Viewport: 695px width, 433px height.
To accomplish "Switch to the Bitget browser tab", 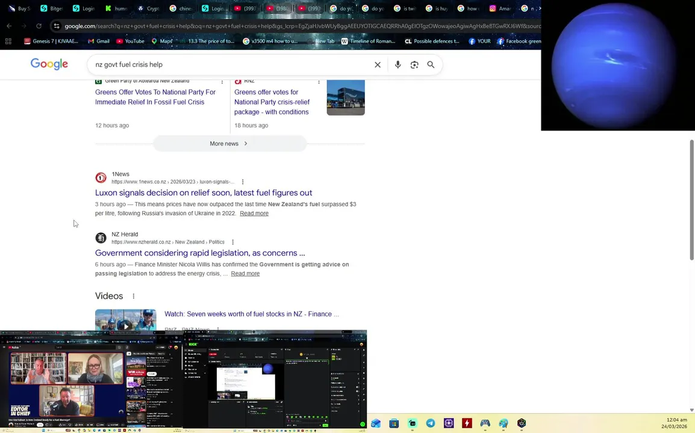I will pos(51,8).
